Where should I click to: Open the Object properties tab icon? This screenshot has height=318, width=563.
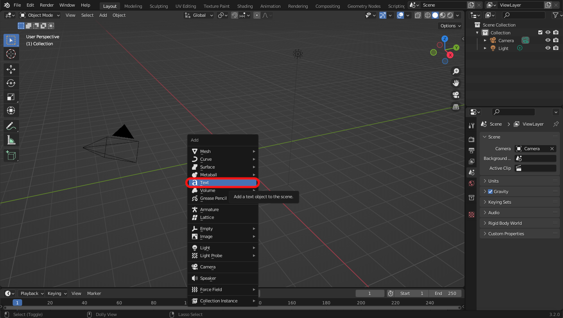point(472,198)
